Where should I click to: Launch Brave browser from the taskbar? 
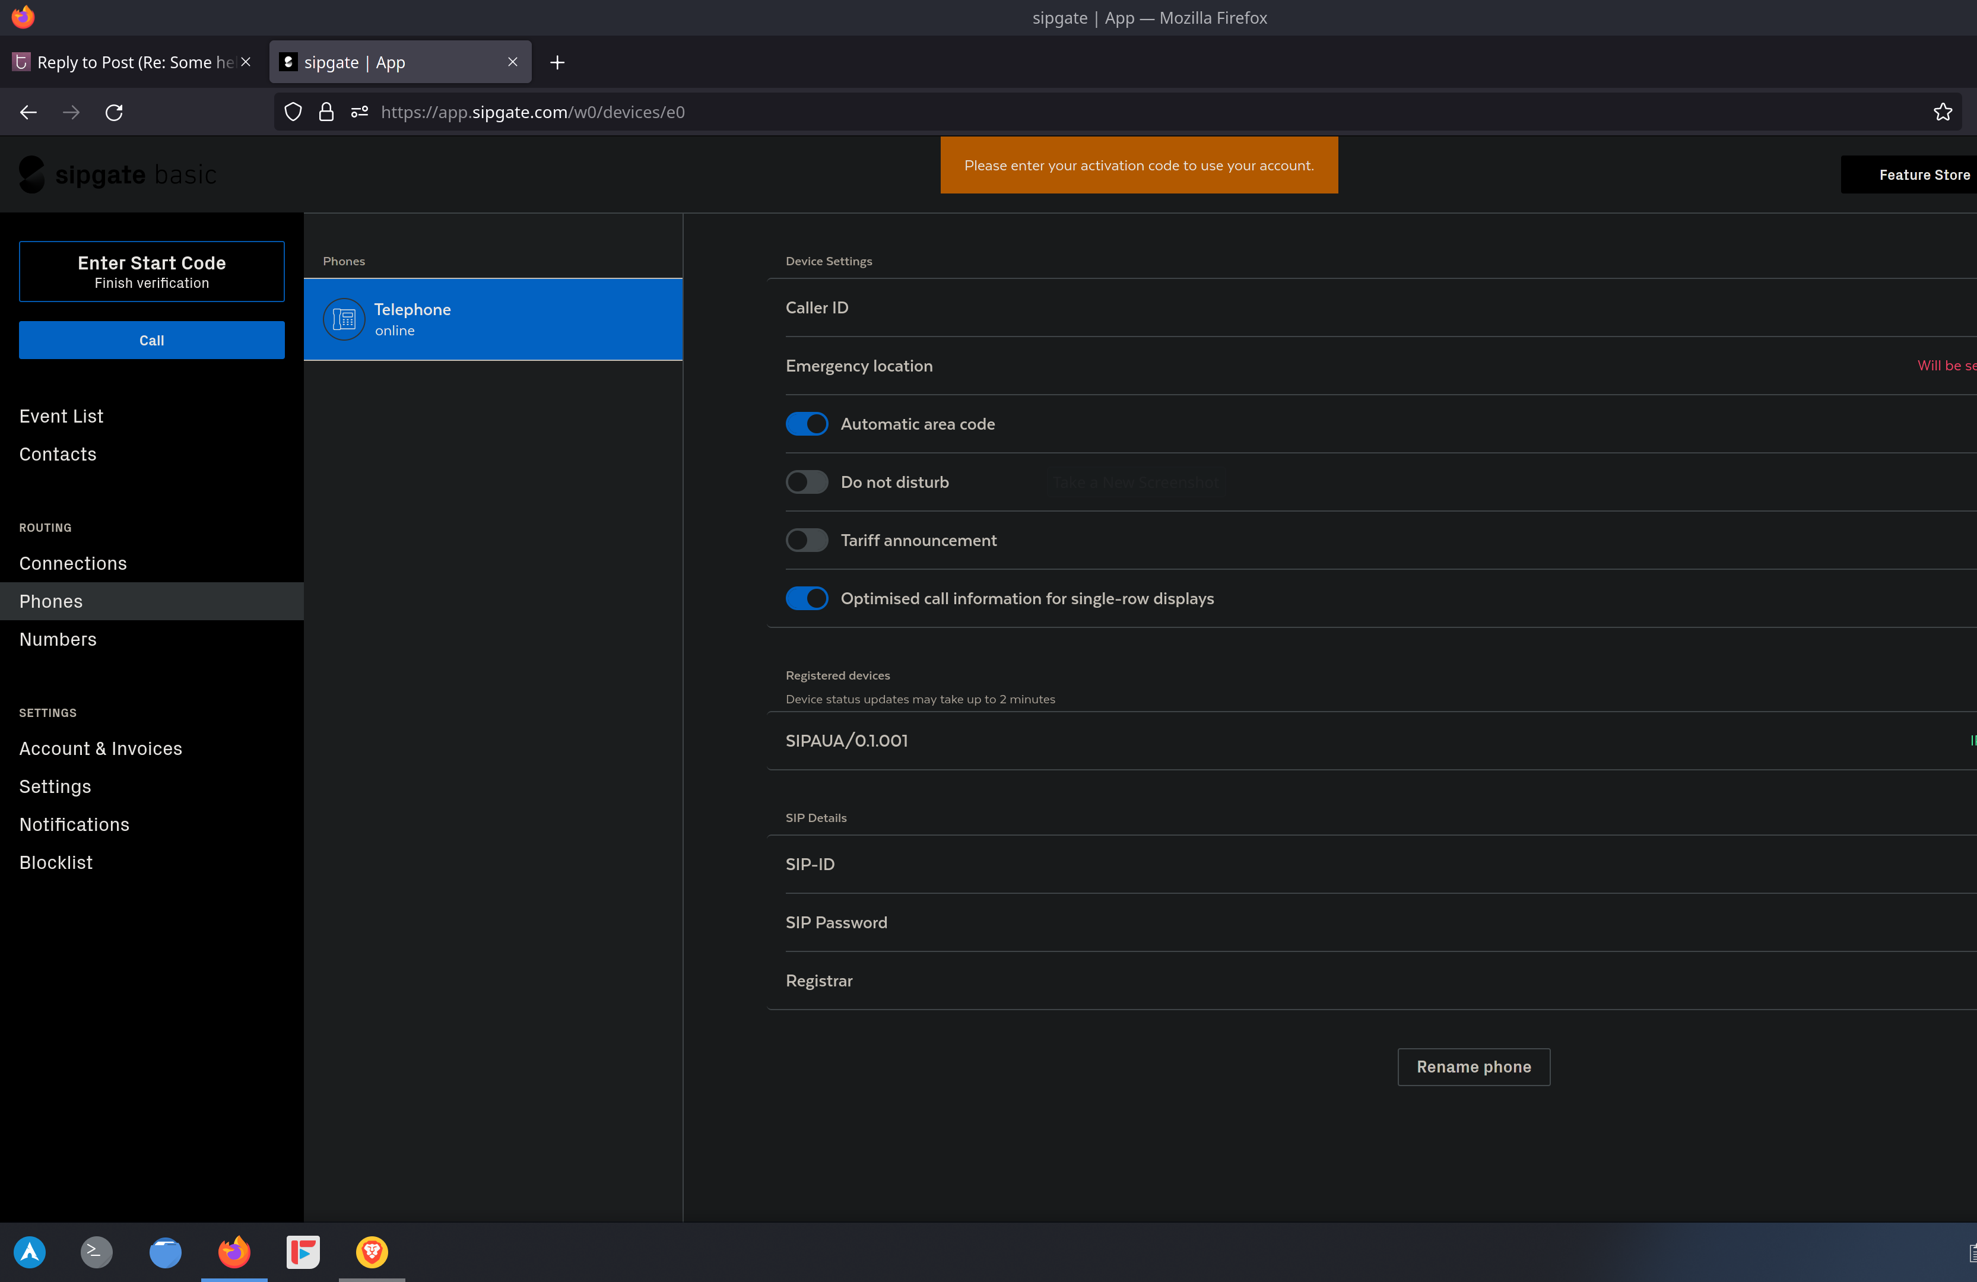(x=372, y=1252)
